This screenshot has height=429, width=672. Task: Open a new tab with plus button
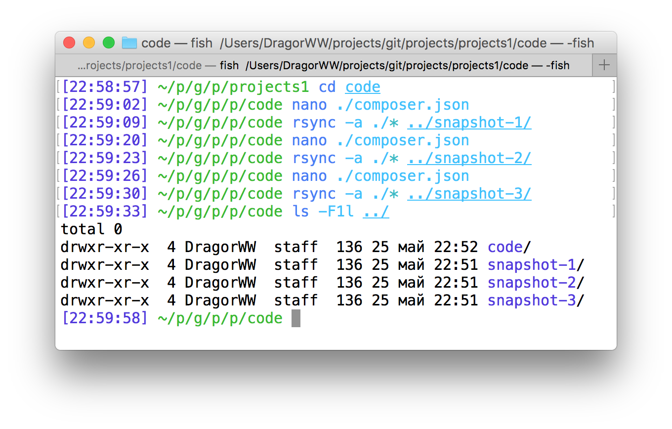604,65
